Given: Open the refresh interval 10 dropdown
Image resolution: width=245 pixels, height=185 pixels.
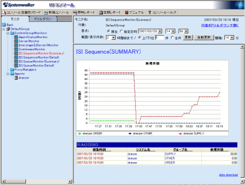Looking at the screenshot, I should [232, 38].
